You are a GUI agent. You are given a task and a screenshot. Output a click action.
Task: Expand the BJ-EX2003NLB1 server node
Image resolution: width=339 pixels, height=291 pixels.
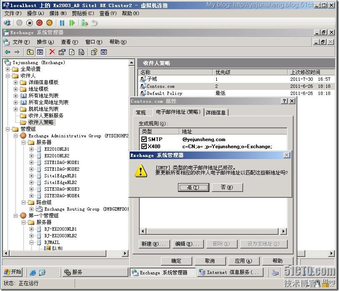(32, 229)
